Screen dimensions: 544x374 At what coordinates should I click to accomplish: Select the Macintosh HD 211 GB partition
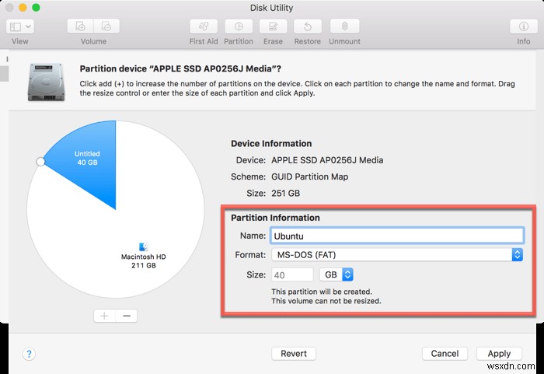coord(143,260)
